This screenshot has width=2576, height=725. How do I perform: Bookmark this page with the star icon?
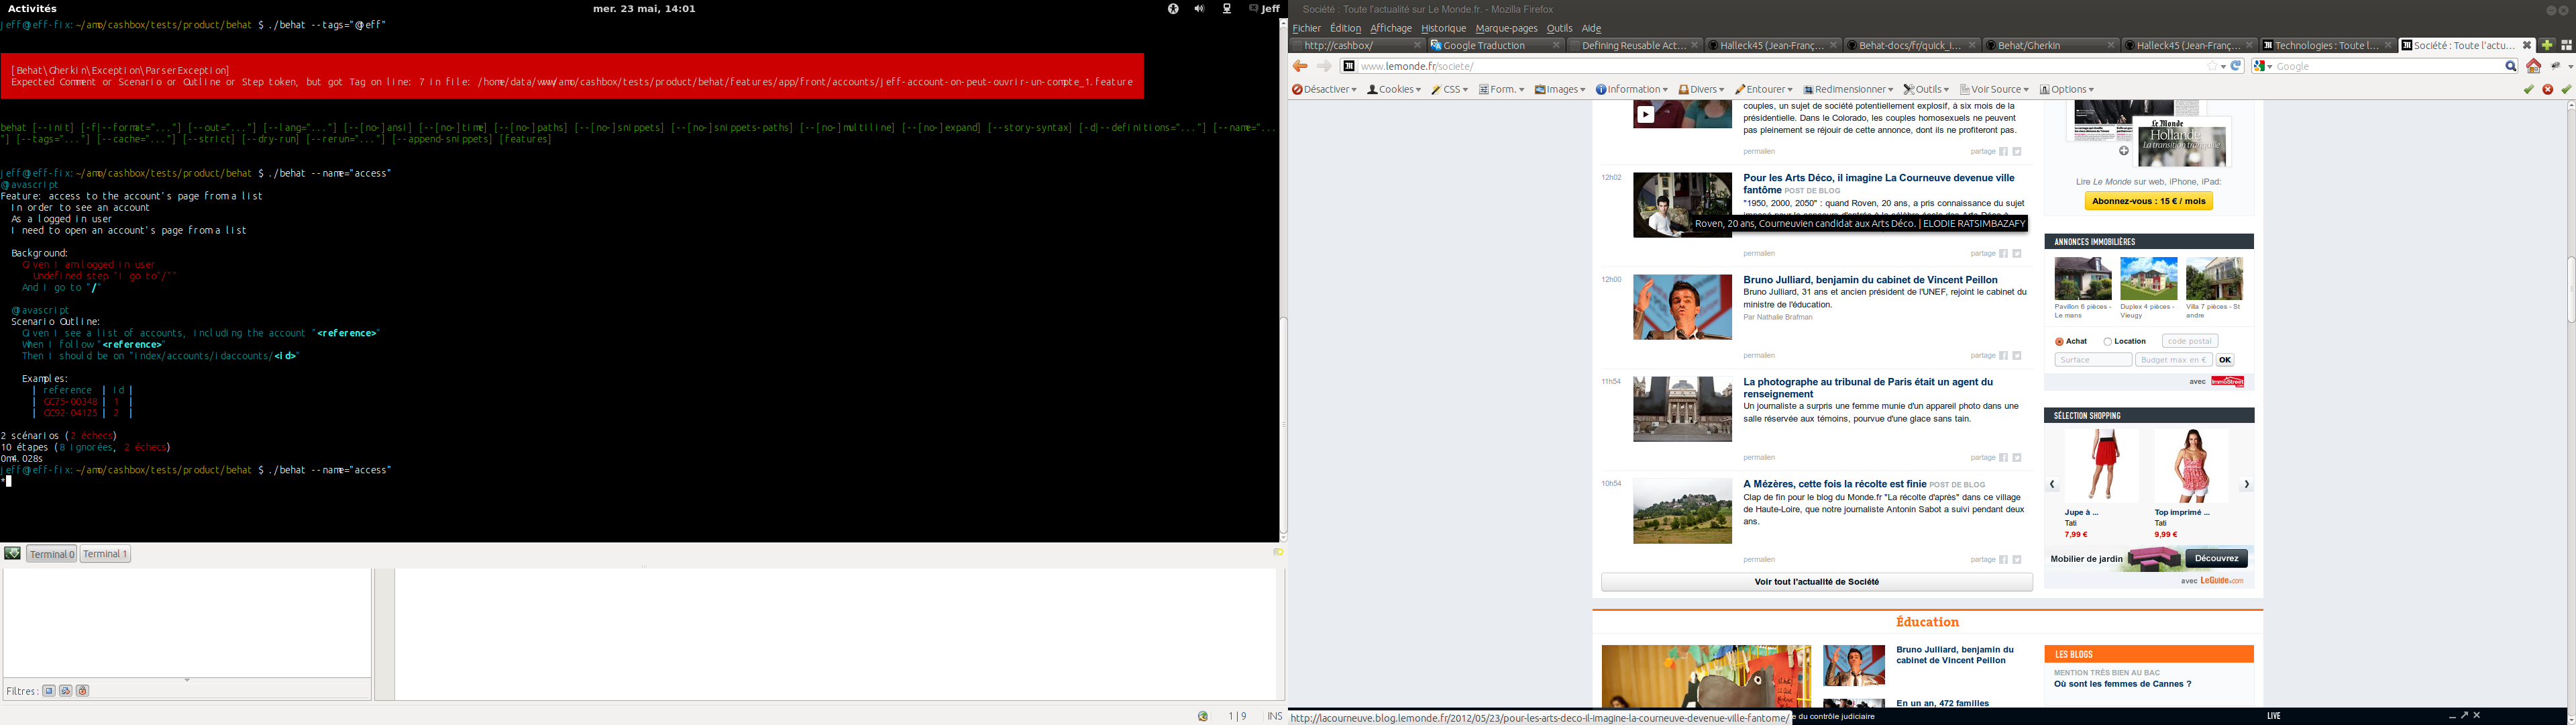2211,66
